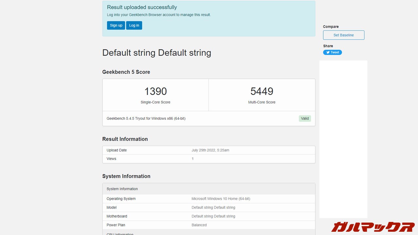This screenshot has width=418, height=235.
Task: Select the Balanced power plan value
Action: 199,225
